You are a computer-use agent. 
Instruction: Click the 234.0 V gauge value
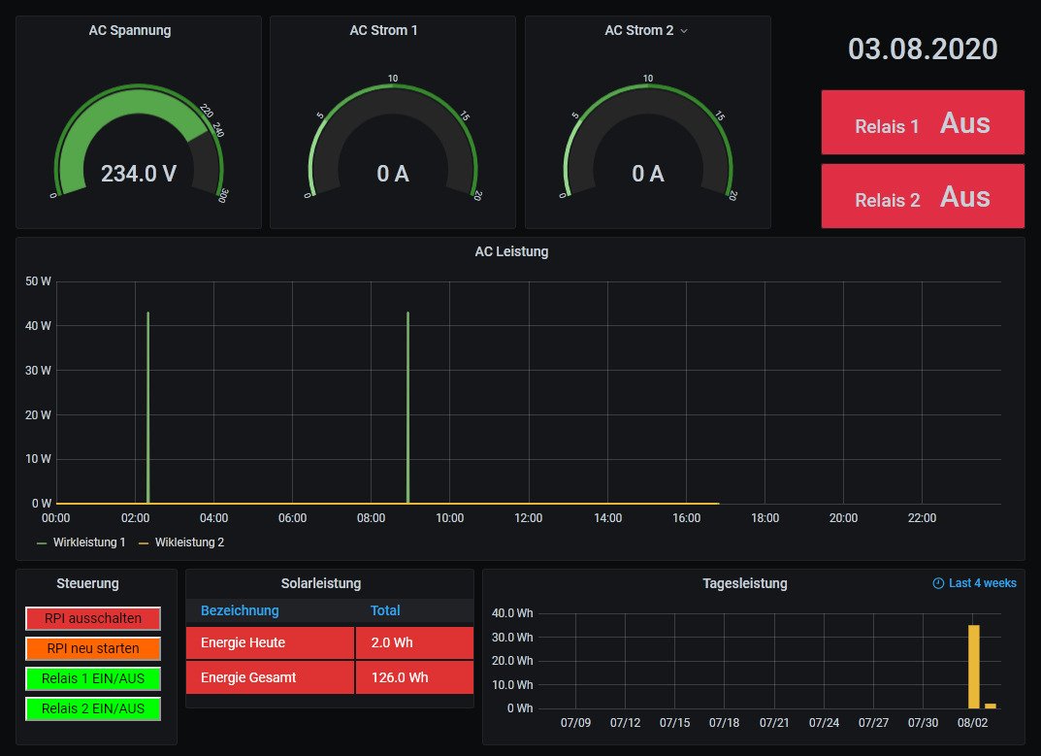tap(139, 174)
